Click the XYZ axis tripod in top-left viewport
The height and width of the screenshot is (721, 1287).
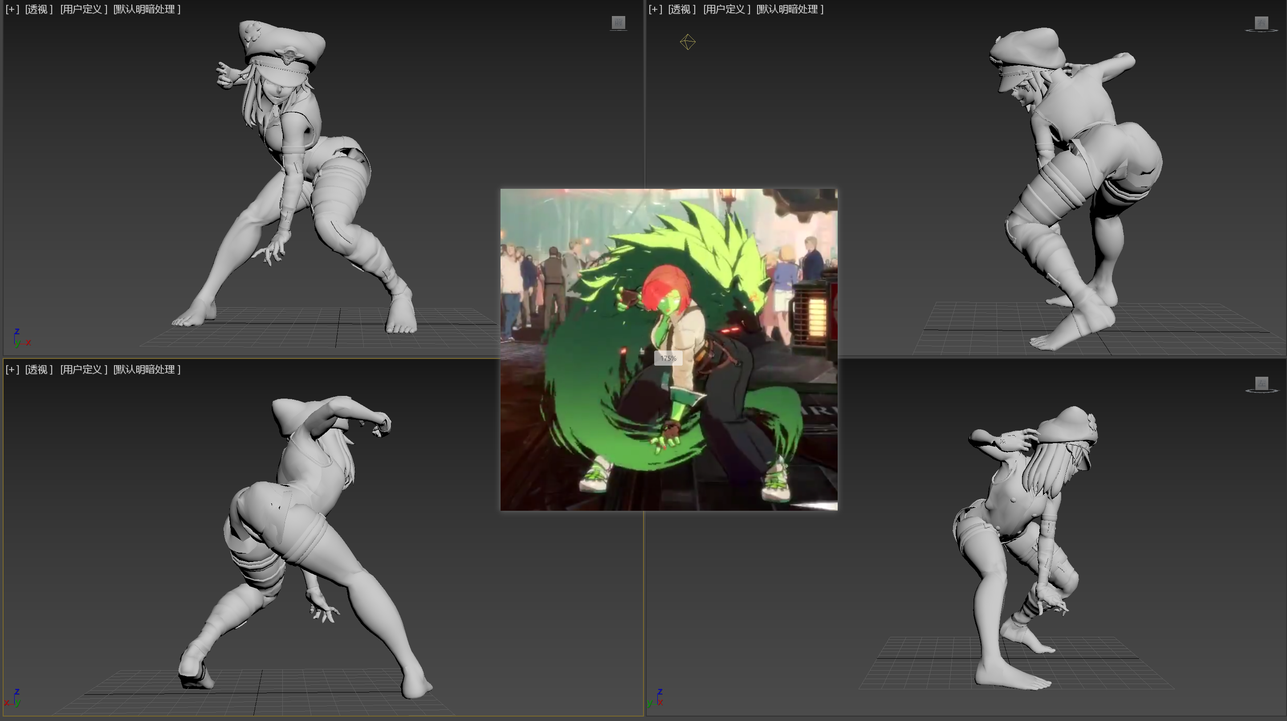(21, 338)
